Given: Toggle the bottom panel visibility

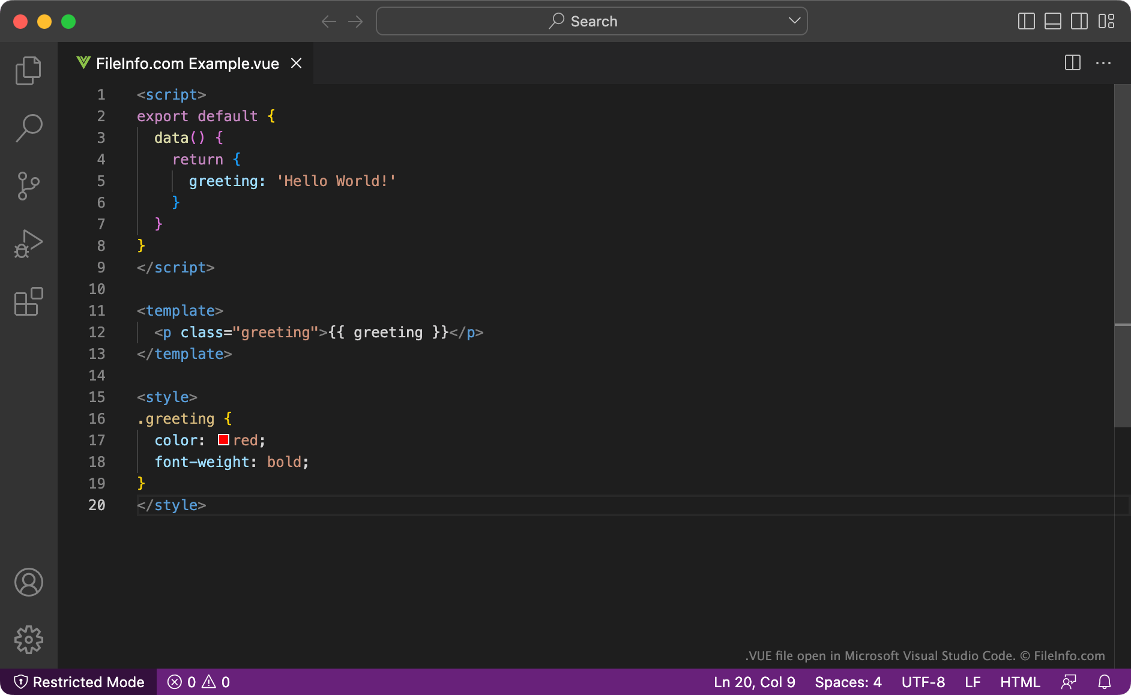Looking at the screenshot, I should tap(1052, 21).
